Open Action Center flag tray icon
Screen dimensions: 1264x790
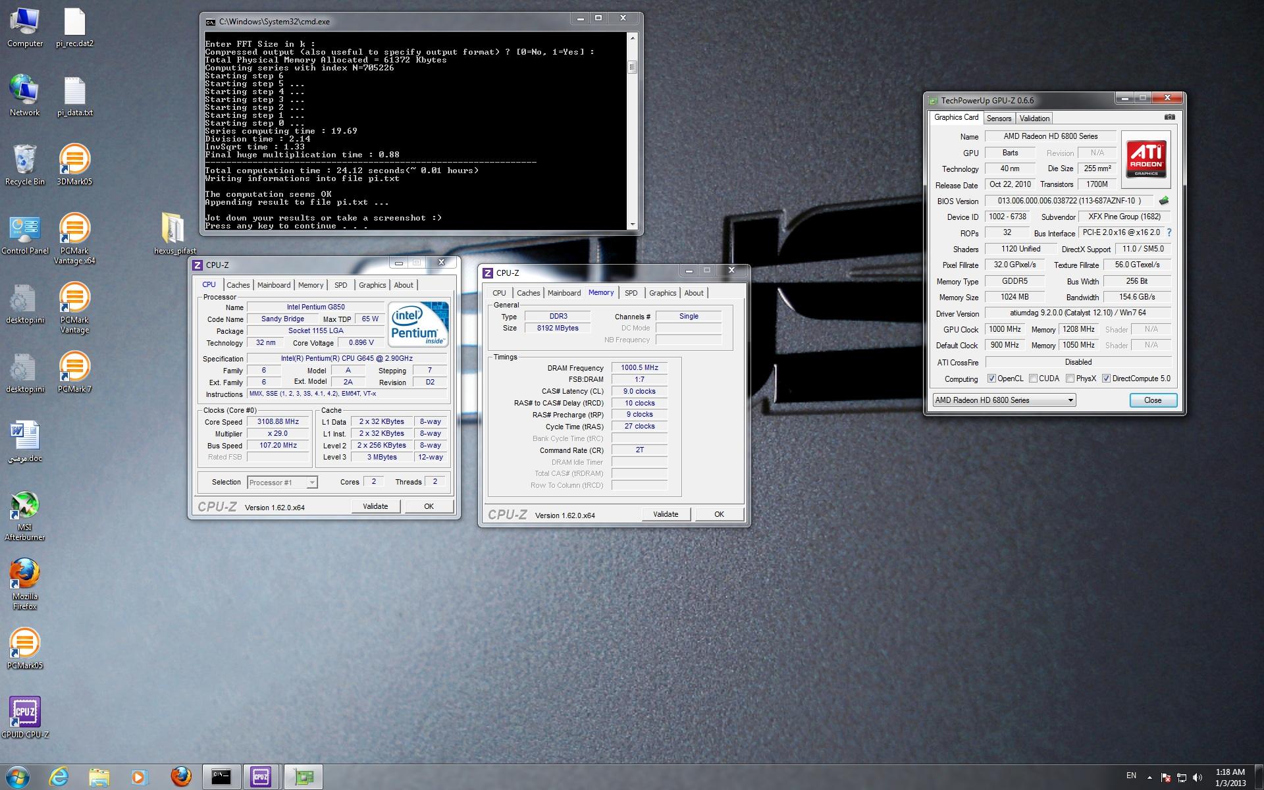coord(1165,777)
